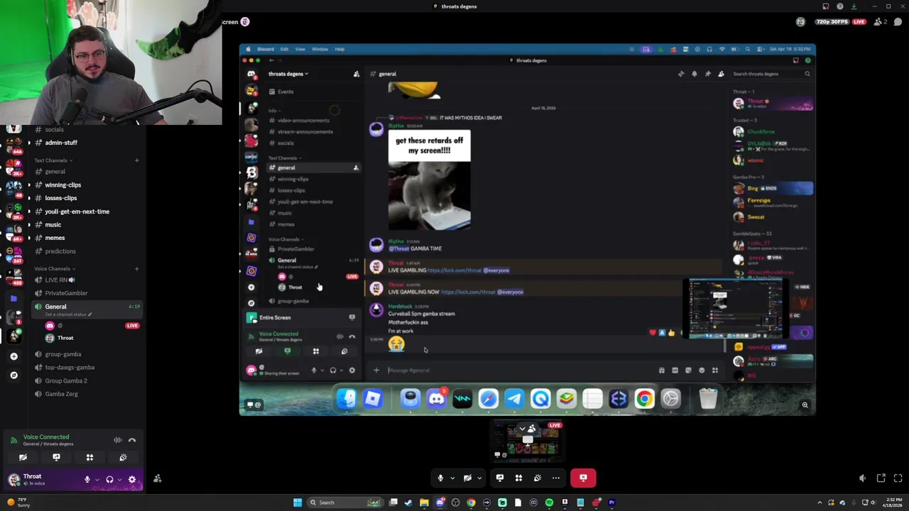
Task: Click screen share icon in stream control bar
Action: [x=500, y=478]
